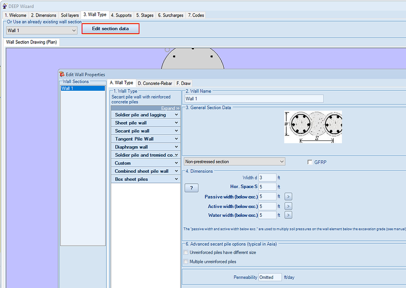Expand the Sheet pile wall category
406x288 pixels.
point(145,123)
